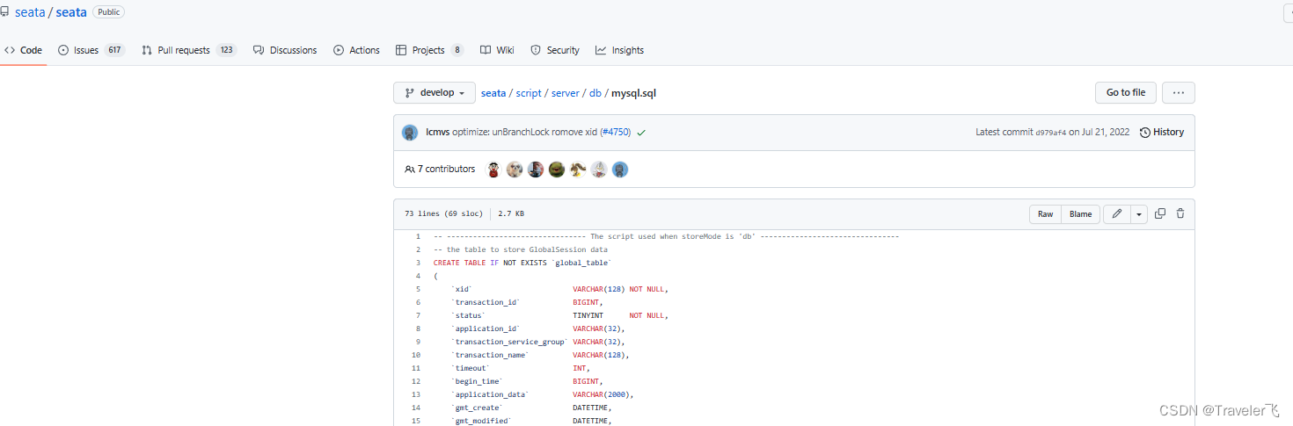The image size is (1293, 426).
Task: Click the fourth contributor avatar
Action: pyautogui.click(x=557, y=170)
